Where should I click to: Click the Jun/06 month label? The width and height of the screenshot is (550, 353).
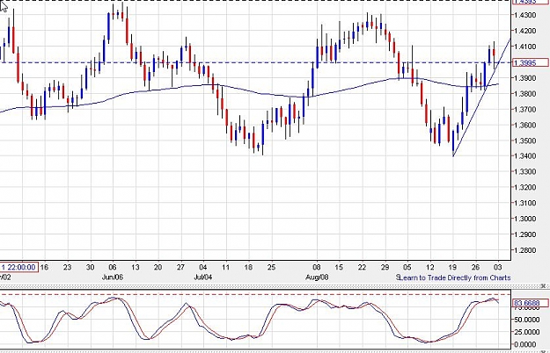pos(113,277)
